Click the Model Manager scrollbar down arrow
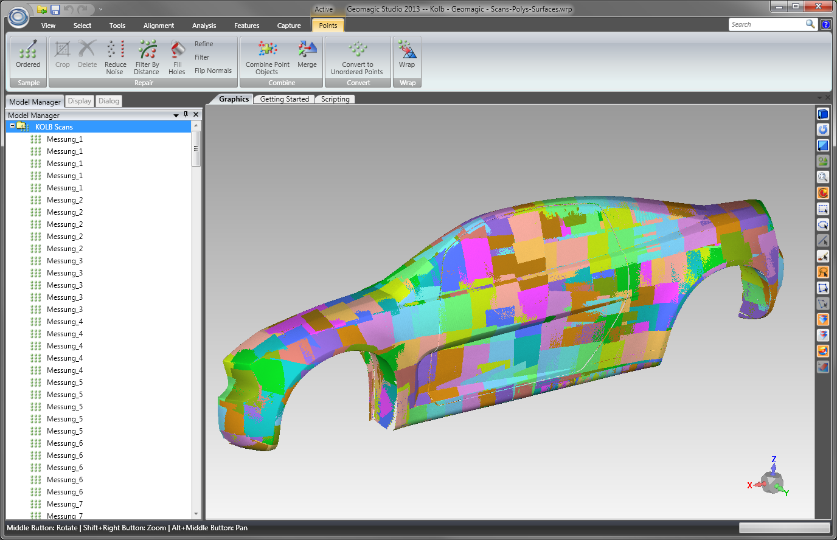Viewport: 837px width, 540px height. tap(196, 514)
